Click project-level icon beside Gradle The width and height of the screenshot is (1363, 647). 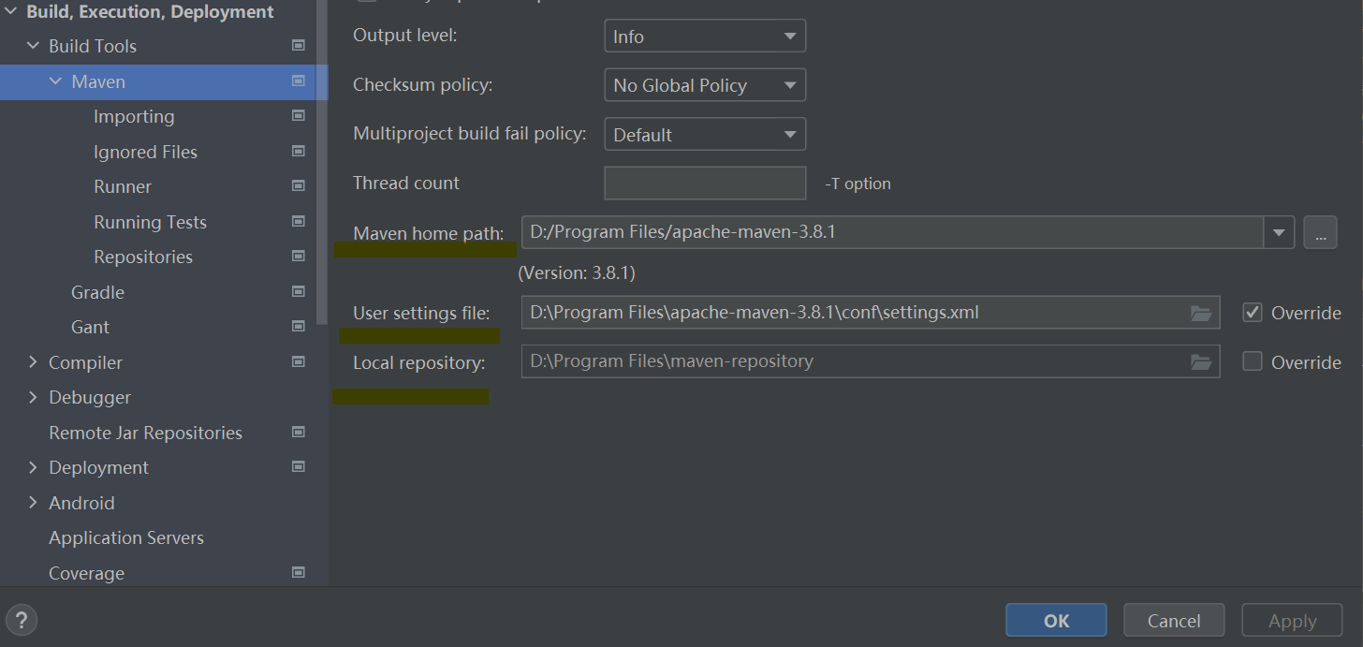pos(299,291)
